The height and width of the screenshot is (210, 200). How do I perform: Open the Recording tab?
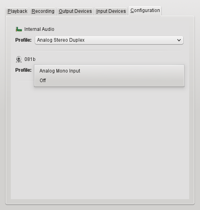coord(43,11)
